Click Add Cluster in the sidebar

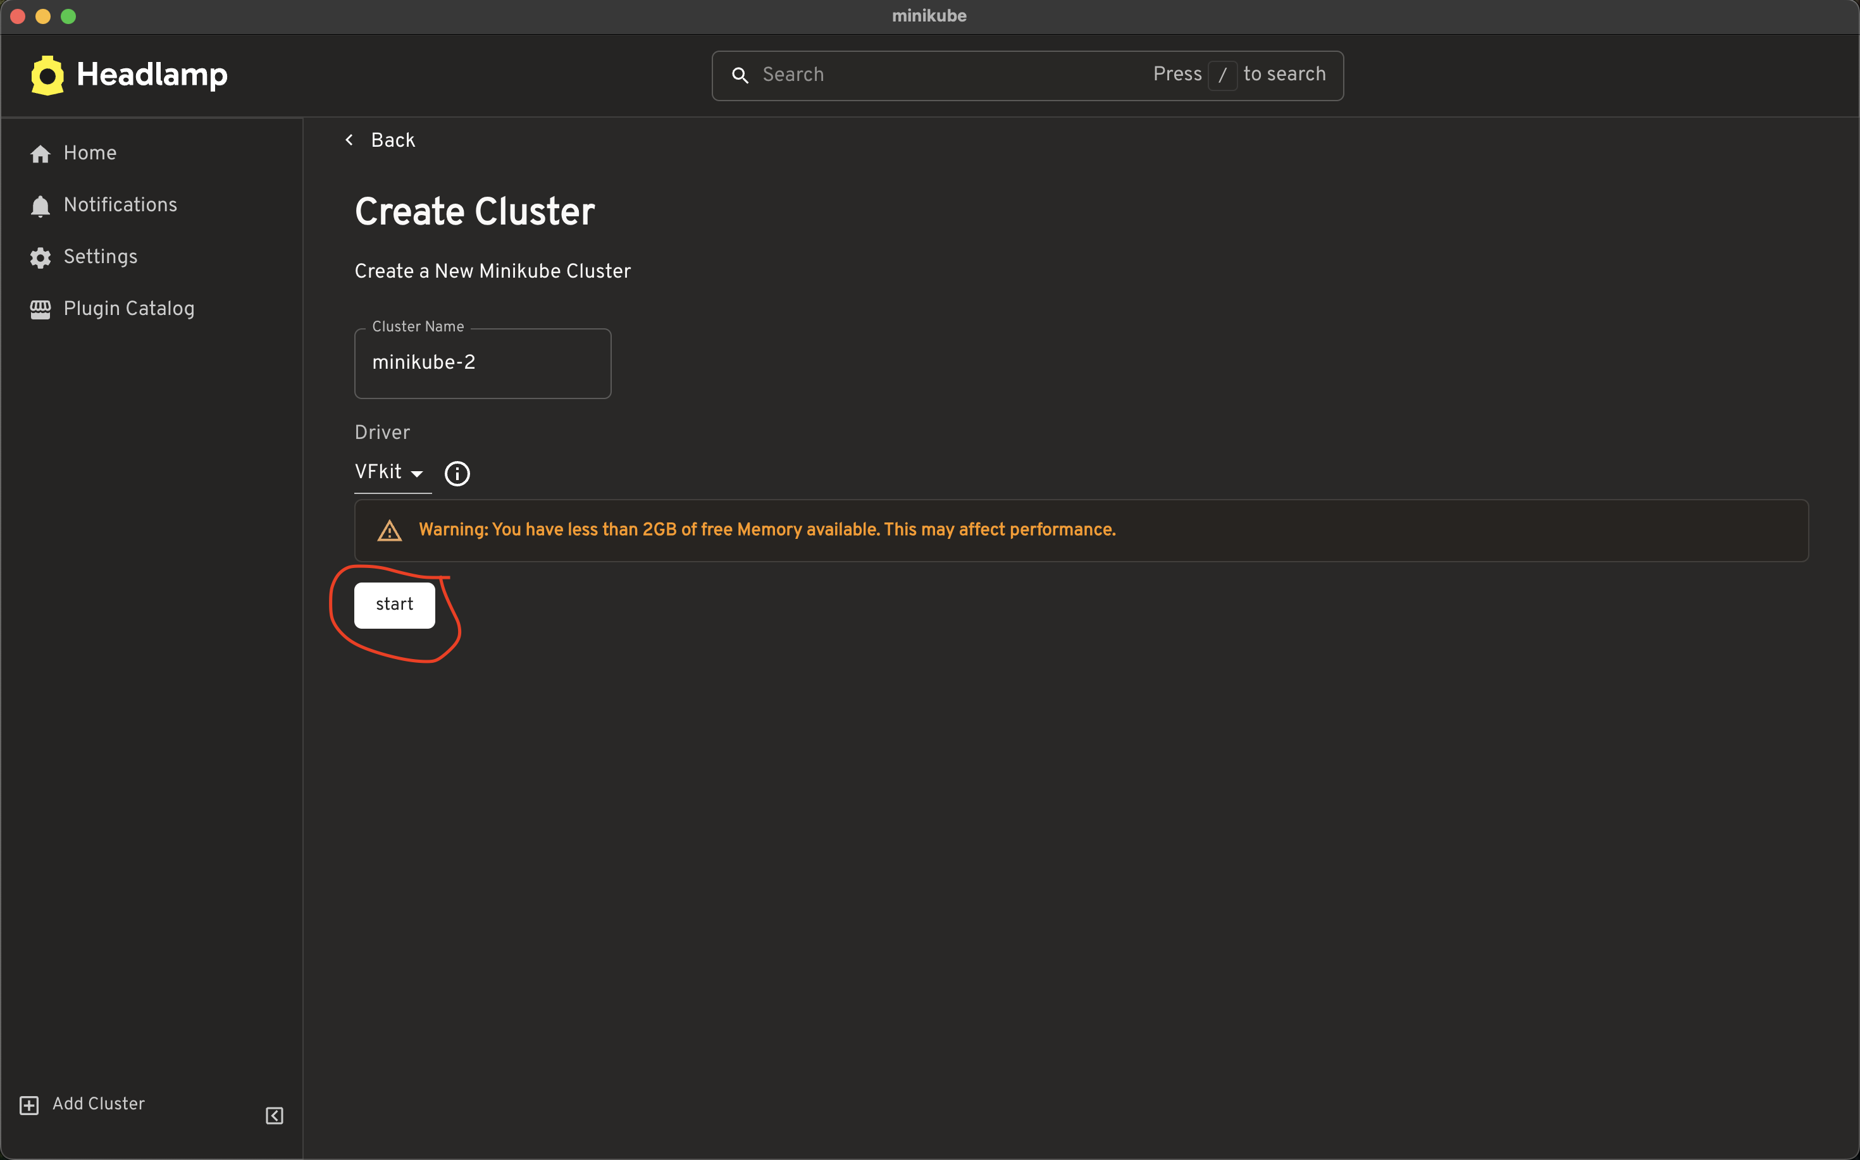(x=98, y=1104)
